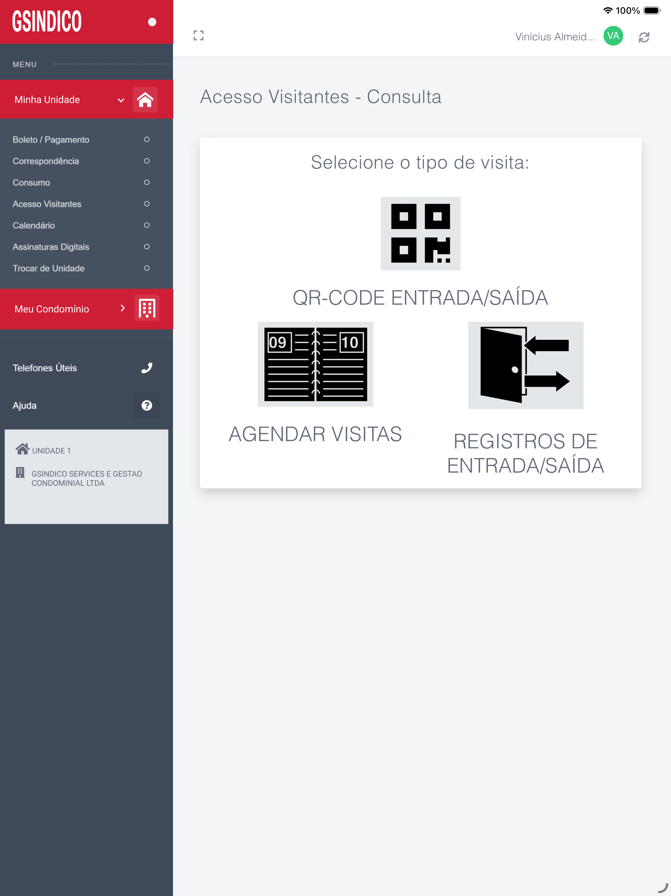
Task: Open REGISTROS DE ENTRADA/SAÍDA option
Action: (x=525, y=453)
